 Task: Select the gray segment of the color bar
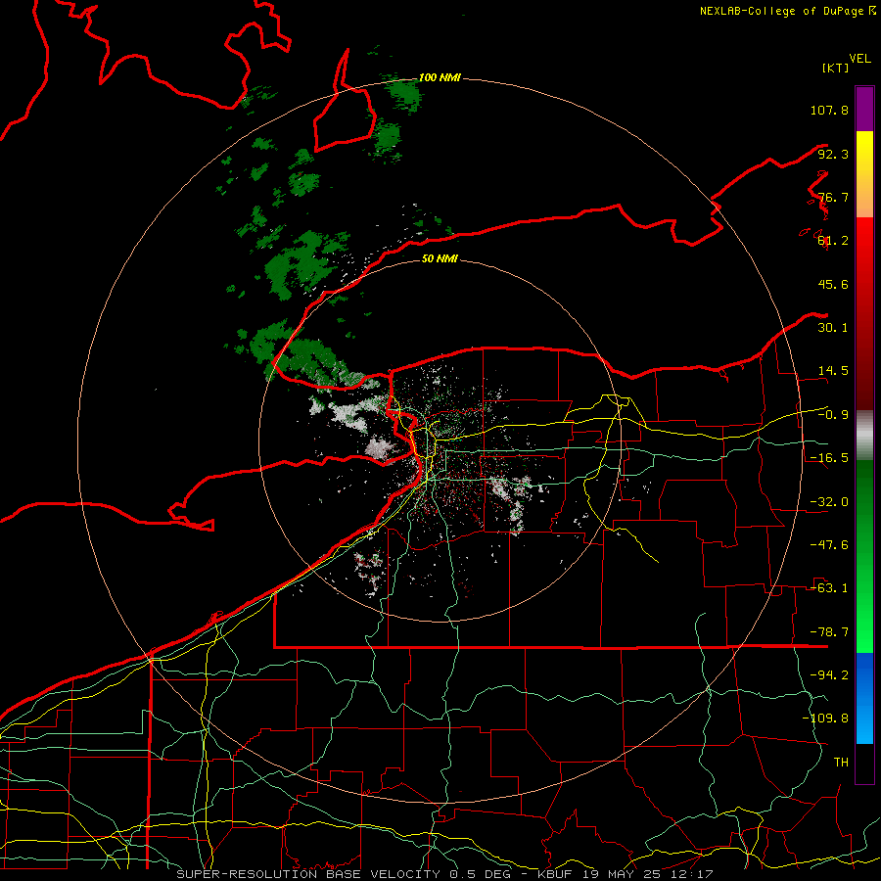coord(864,435)
